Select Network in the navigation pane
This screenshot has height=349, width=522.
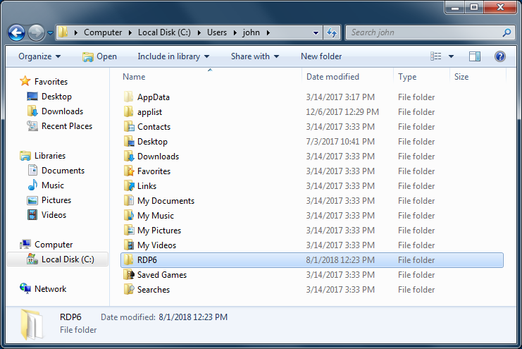tap(50, 289)
